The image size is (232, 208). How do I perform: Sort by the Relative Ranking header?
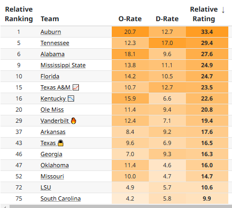(x=19, y=14)
